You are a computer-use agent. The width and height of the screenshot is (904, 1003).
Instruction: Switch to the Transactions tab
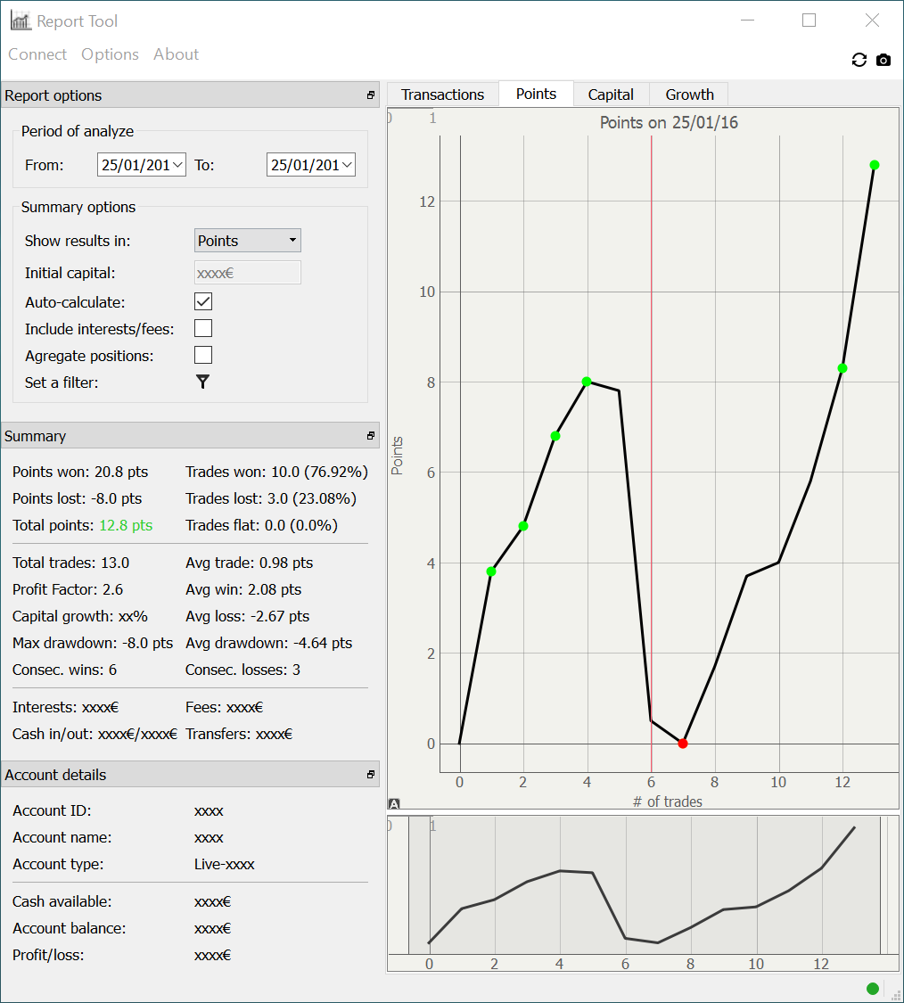[x=443, y=95]
